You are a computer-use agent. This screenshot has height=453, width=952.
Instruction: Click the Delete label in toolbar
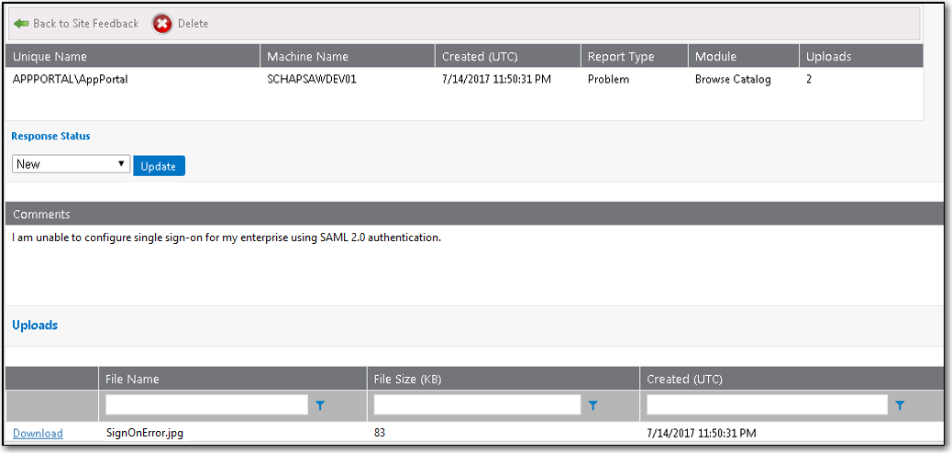click(193, 24)
